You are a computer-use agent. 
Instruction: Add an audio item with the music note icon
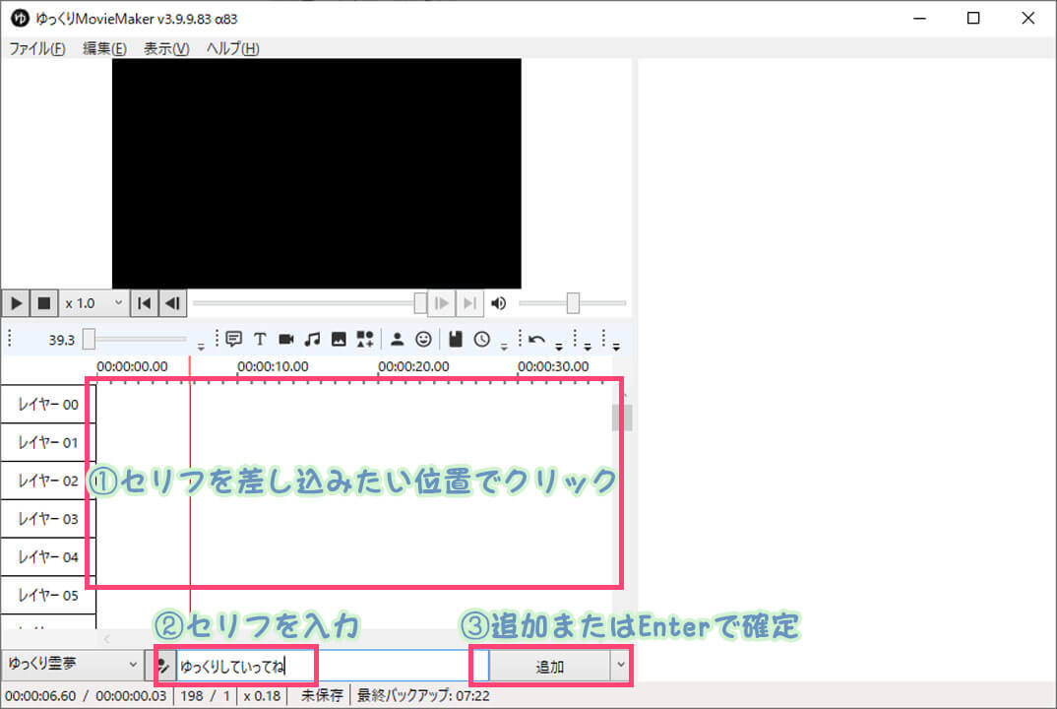tap(312, 339)
